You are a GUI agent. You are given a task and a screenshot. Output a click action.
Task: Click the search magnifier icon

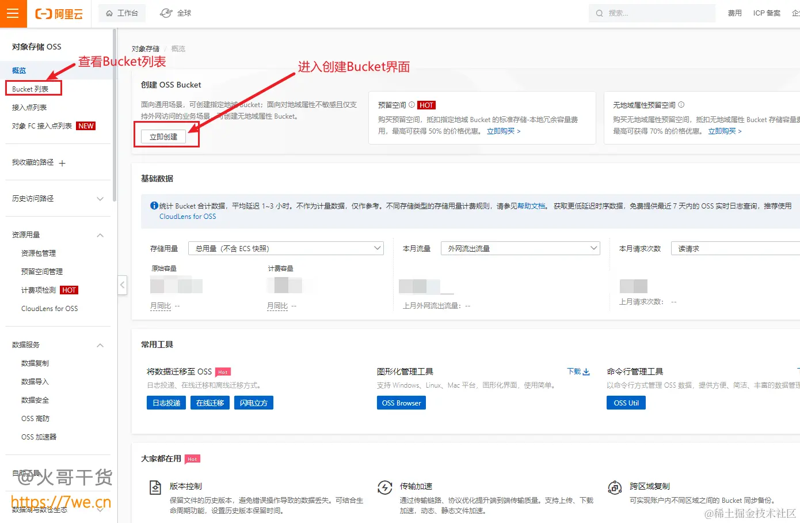[600, 13]
